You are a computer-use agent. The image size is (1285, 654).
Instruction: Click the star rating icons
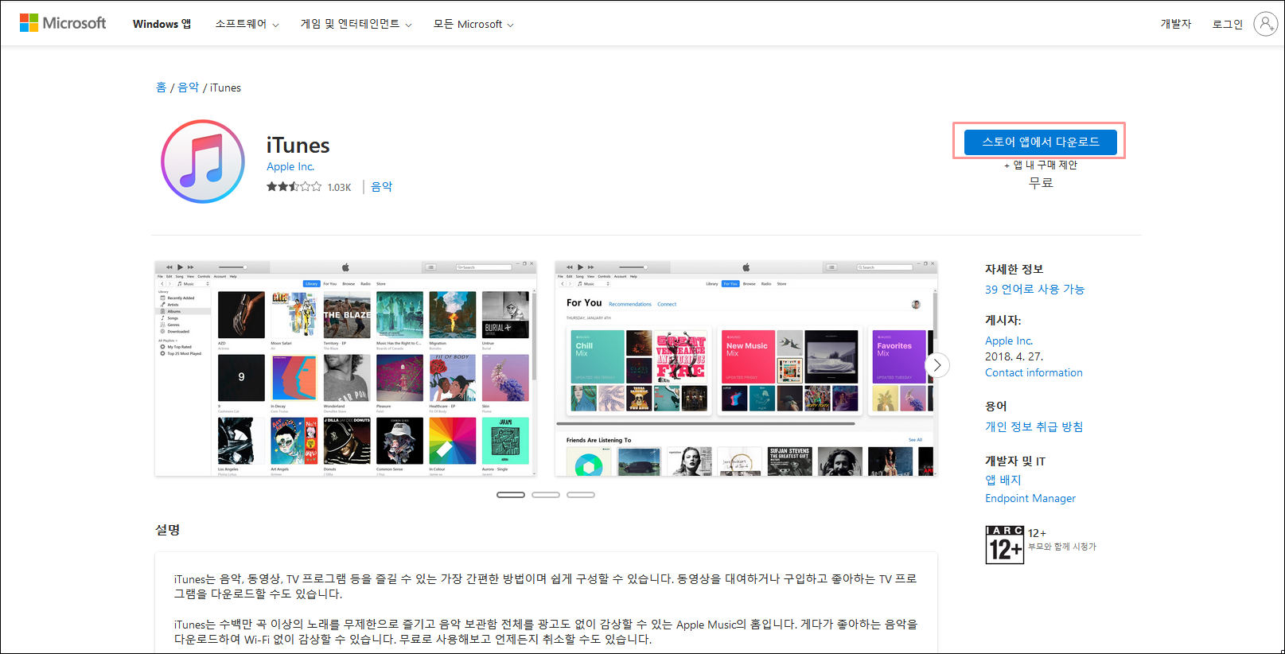click(x=294, y=187)
